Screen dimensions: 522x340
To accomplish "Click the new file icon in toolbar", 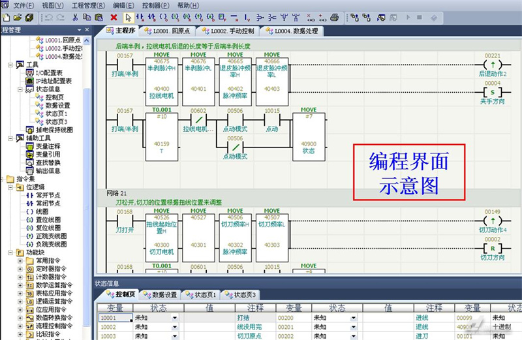I will click(x=5, y=17).
